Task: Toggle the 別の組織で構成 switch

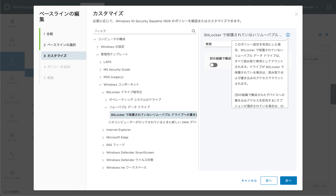Action: click(x=213, y=65)
